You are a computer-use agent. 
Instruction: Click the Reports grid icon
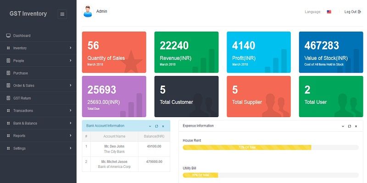click(8, 135)
